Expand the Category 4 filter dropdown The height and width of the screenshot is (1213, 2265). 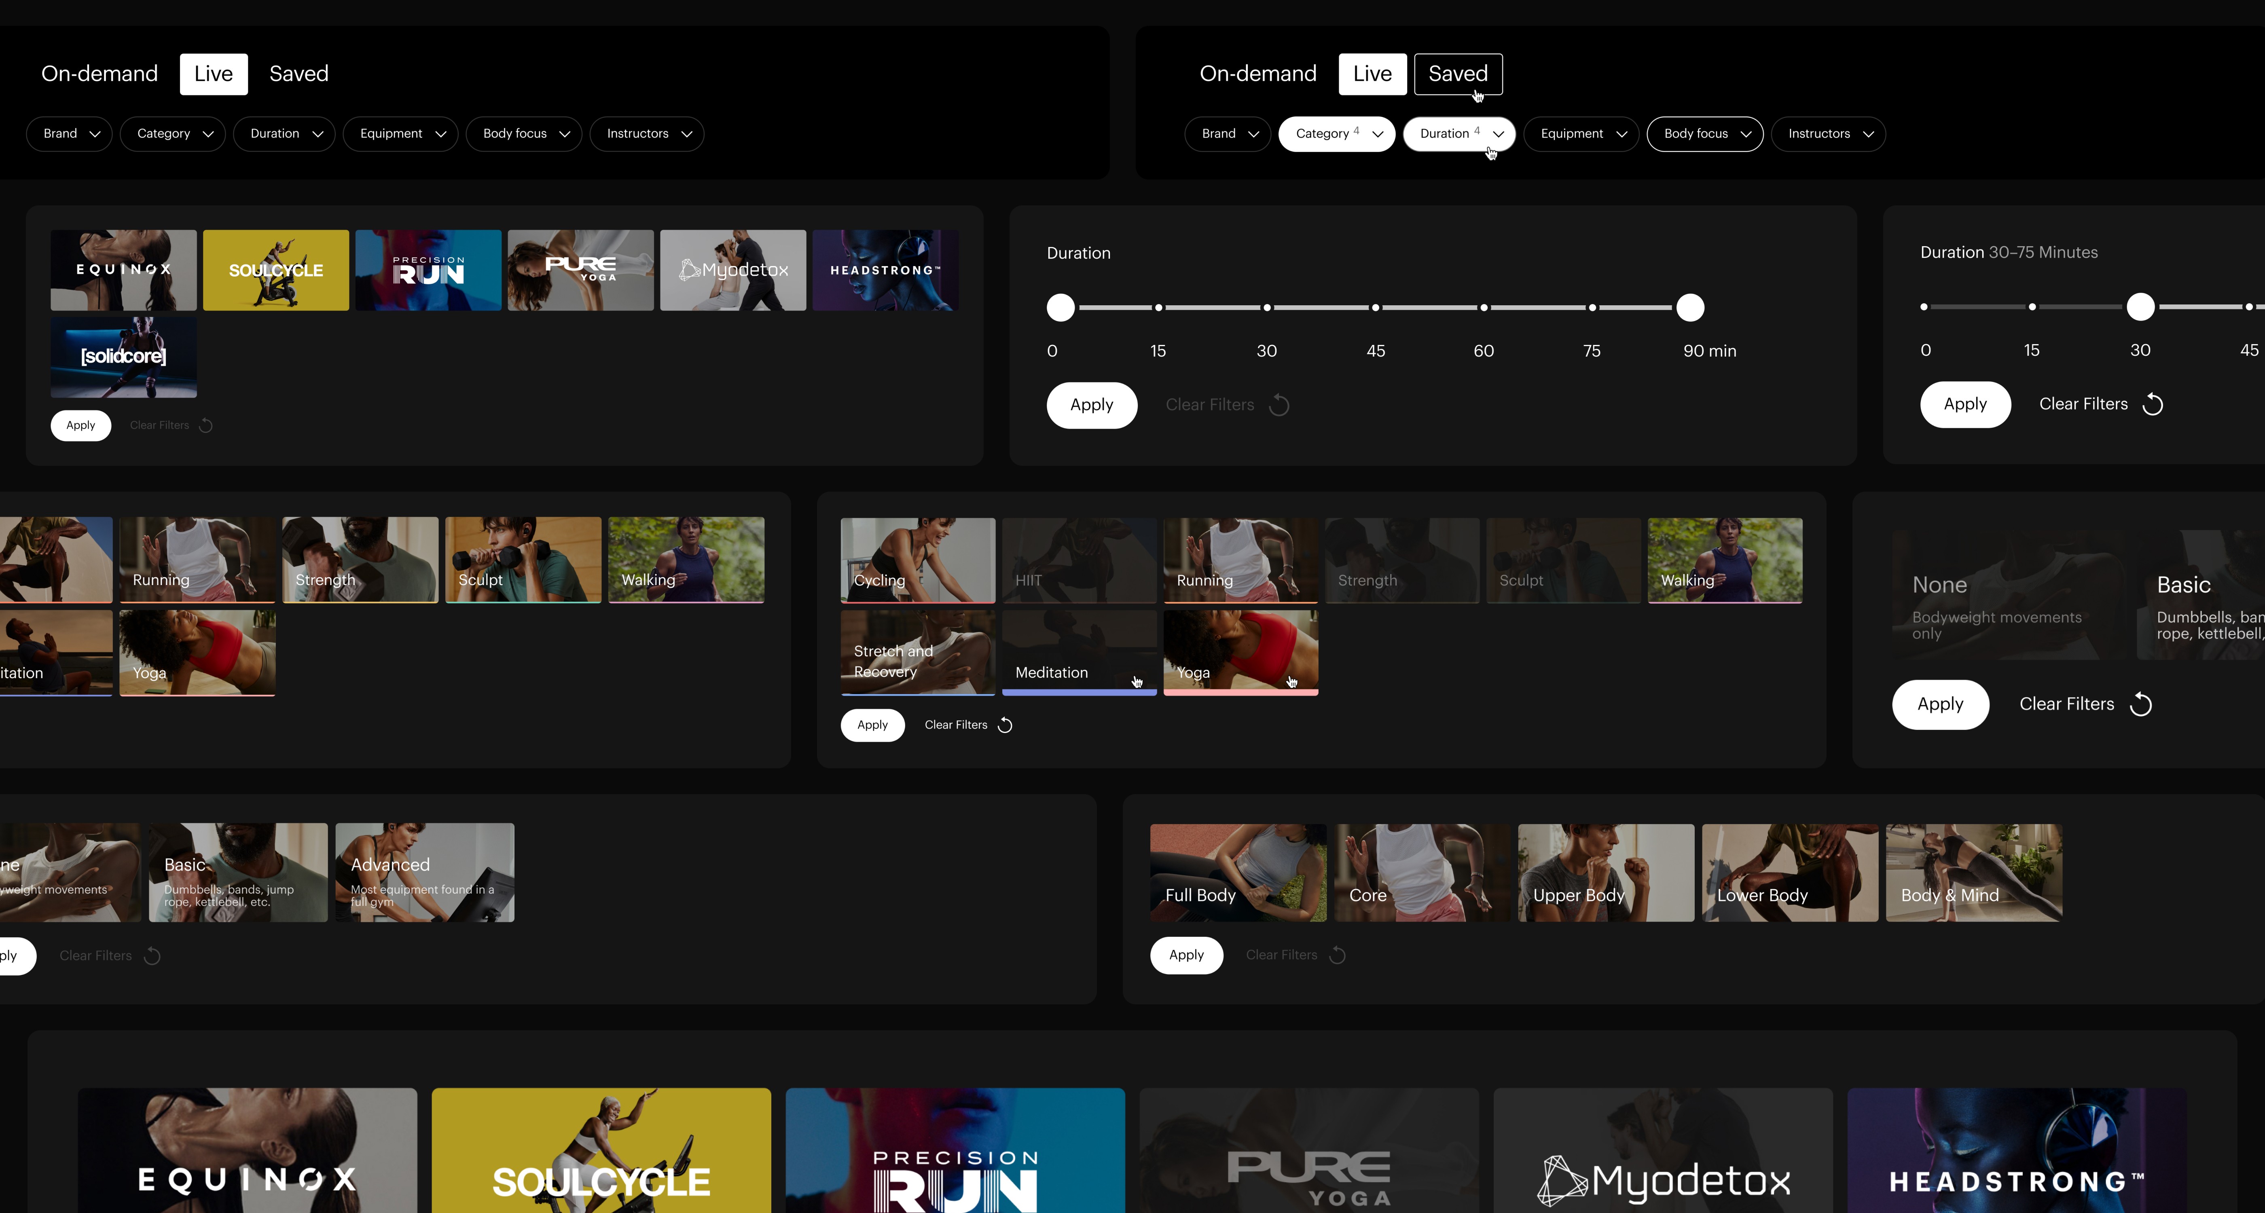click(1336, 133)
